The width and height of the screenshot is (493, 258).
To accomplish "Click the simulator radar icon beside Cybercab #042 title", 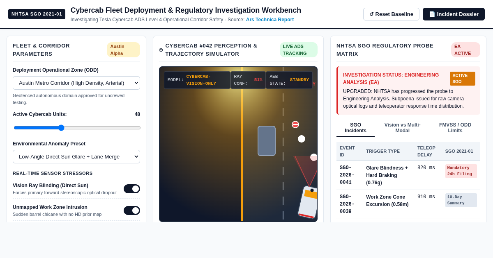I will click(x=161, y=50).
